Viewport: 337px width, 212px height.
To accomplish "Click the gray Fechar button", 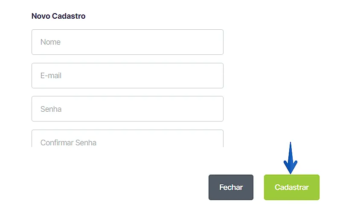I will pyautogui.click(x=231, y=187).
